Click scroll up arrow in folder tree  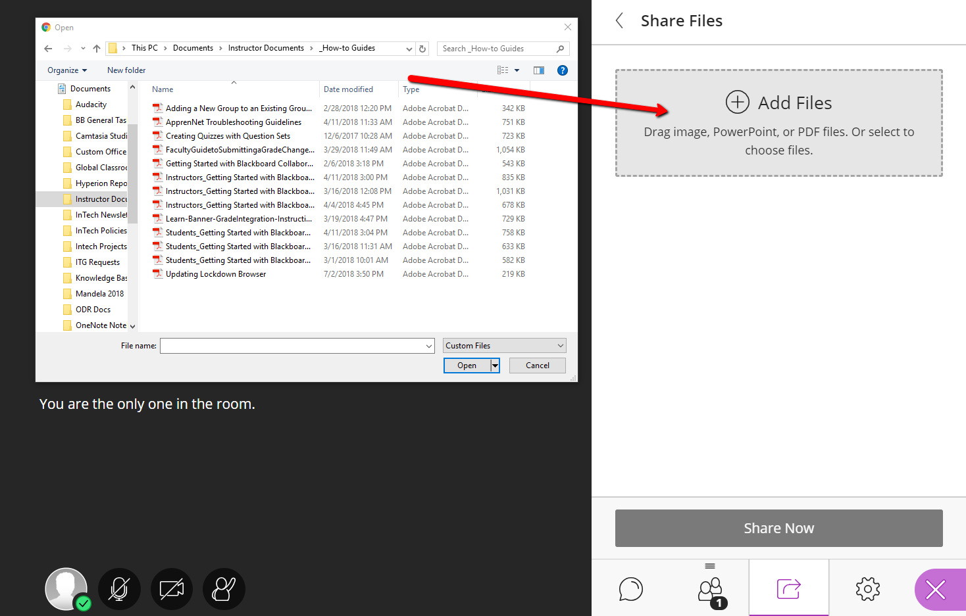click(x=132, y=87)
